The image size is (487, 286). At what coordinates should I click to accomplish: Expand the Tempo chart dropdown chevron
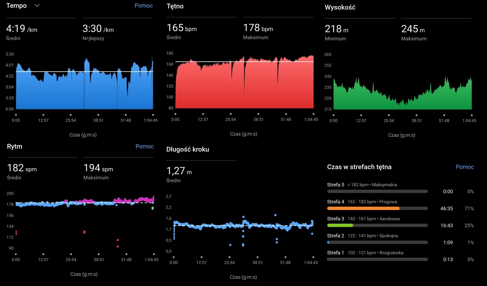[37, 6]
